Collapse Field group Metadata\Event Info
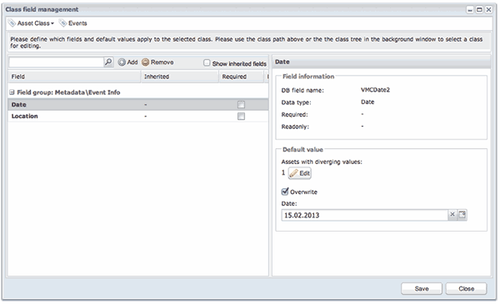Image resolution: width=500 pixels, height=304 pixels. 12,92
